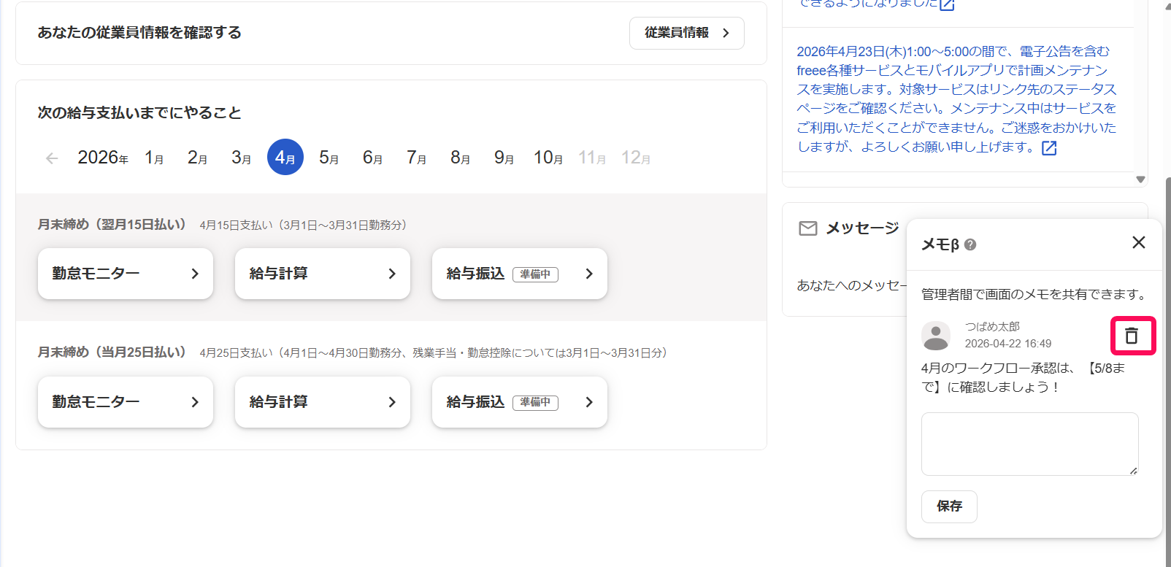Open the 従業員情報 button
The image size is (1171, 567).
687,33
